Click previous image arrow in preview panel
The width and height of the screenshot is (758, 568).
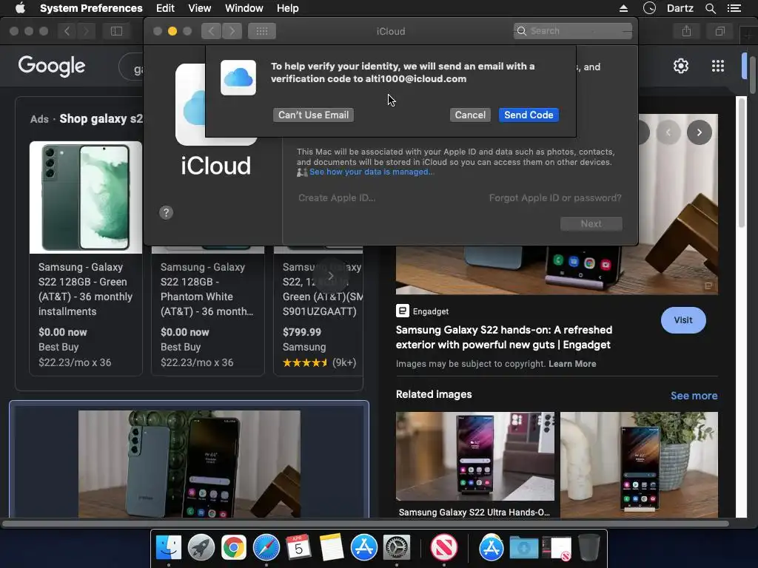click(668, 132)
